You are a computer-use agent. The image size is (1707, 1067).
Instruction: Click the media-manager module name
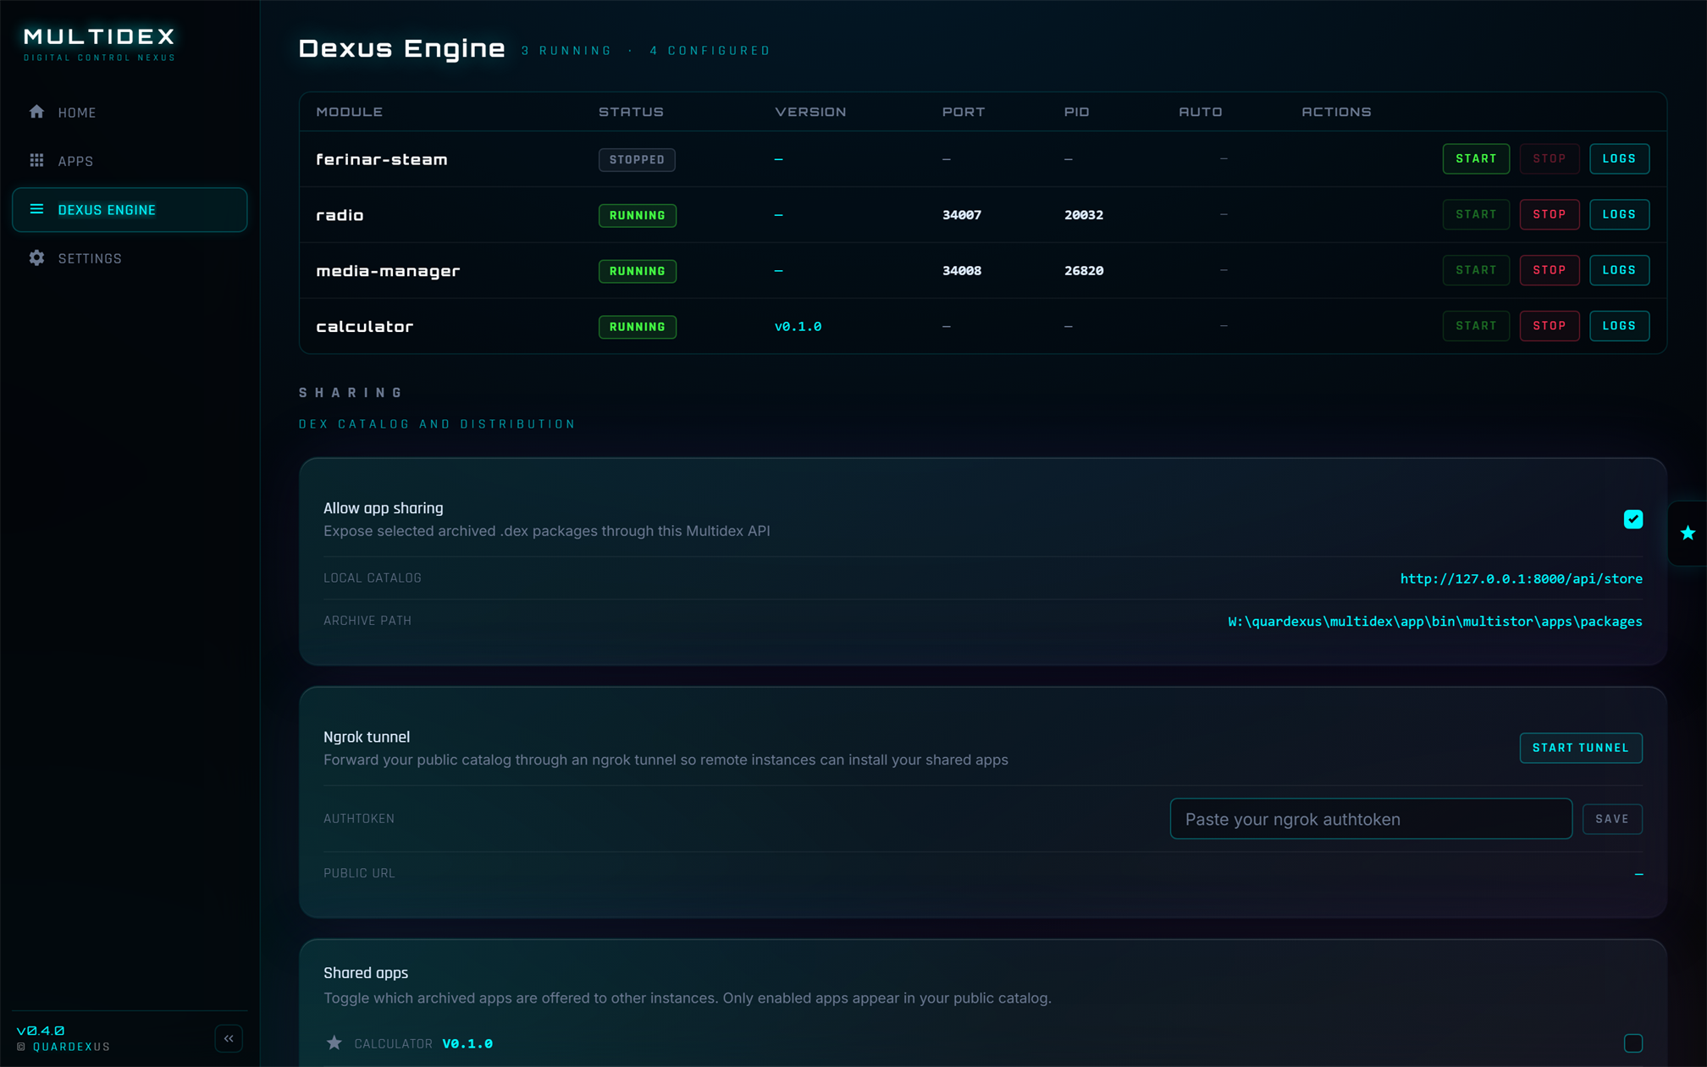[x=388, y=271]
